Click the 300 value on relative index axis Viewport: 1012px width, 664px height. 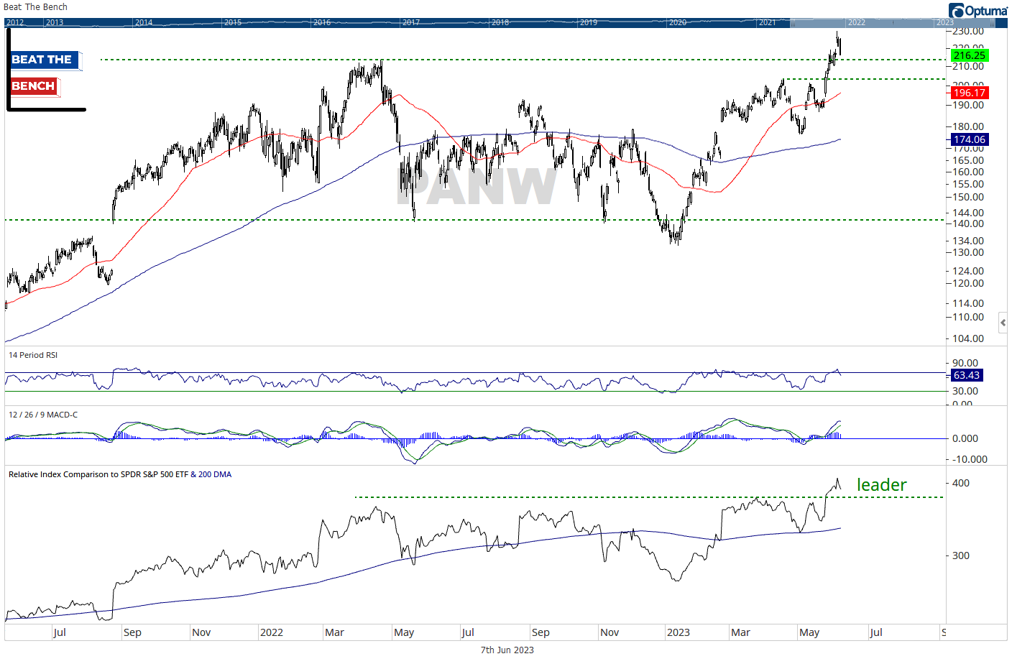(x=961, y=555)
